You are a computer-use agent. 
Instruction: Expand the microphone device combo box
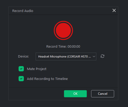click(66, 56)
